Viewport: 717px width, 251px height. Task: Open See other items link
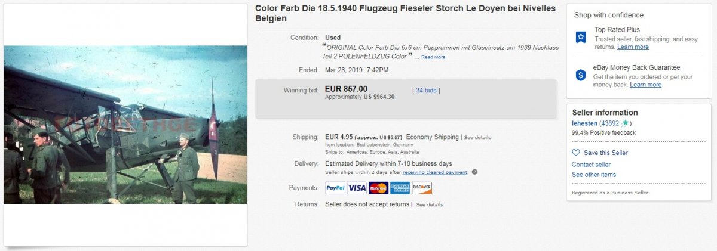(x=593, y=175)
